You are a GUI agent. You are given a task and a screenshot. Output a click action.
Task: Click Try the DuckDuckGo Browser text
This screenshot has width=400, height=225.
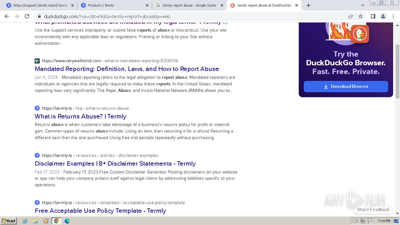click(346, 63)
